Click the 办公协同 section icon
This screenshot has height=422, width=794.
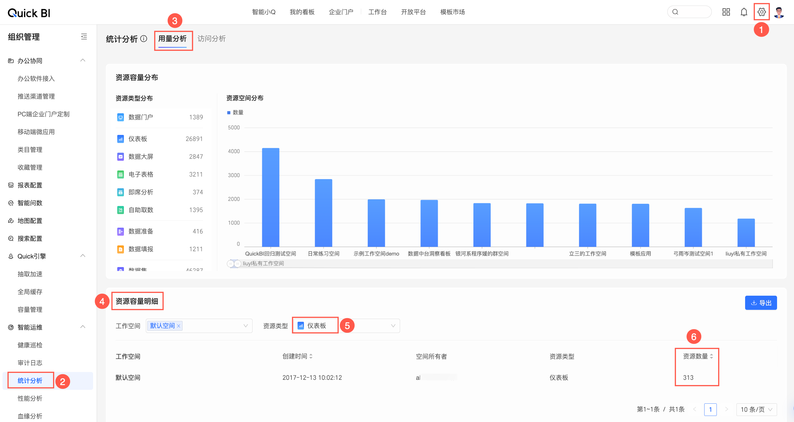point(11,61)
